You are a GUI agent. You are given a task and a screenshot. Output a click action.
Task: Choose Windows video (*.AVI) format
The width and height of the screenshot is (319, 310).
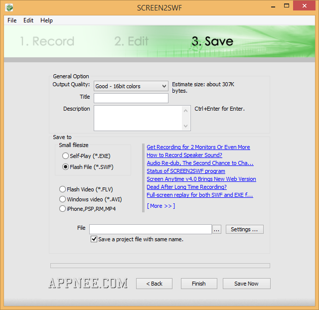click(90, 199)
